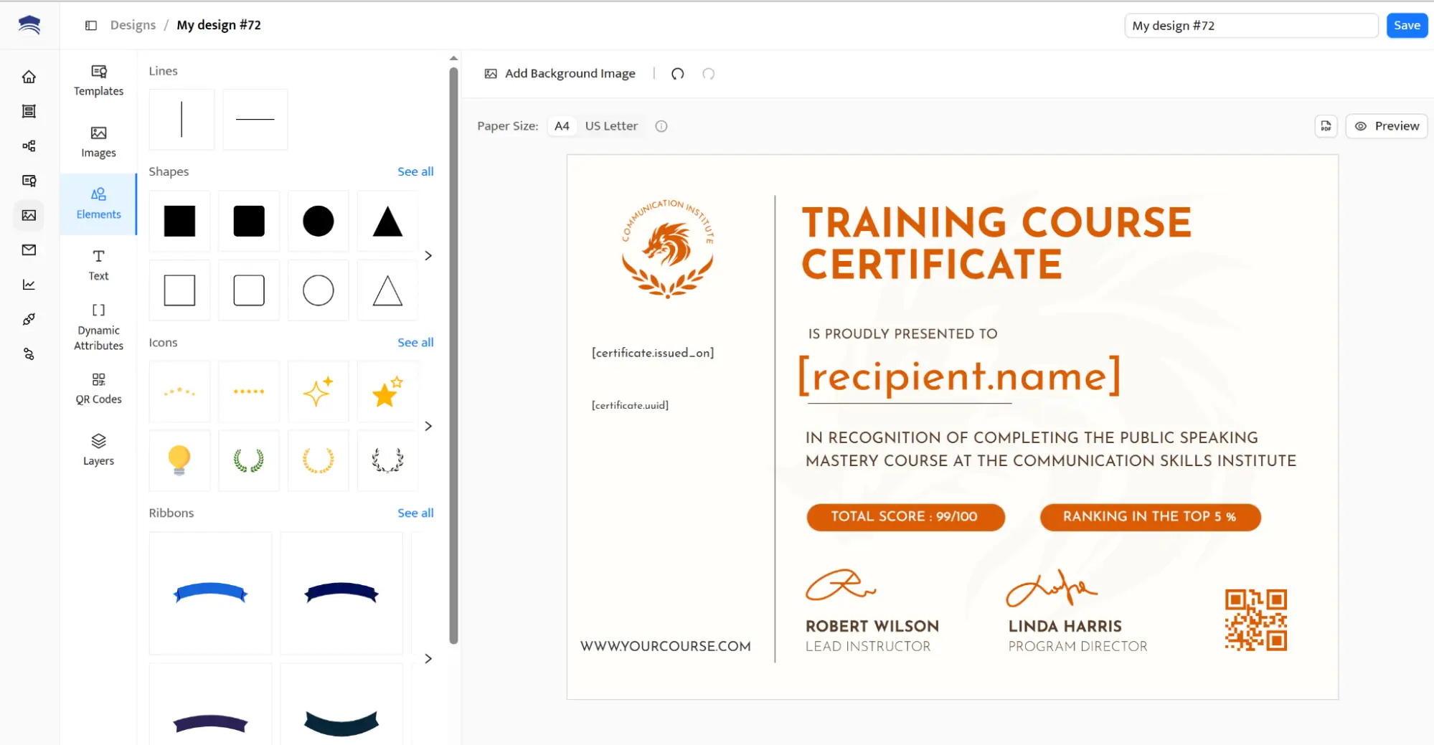Open the QR Codes panel

(98, 388)
